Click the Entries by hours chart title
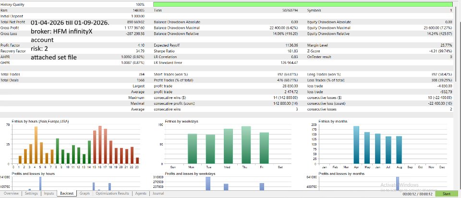Screen dimensions: 461x198 tap(40, 121)
